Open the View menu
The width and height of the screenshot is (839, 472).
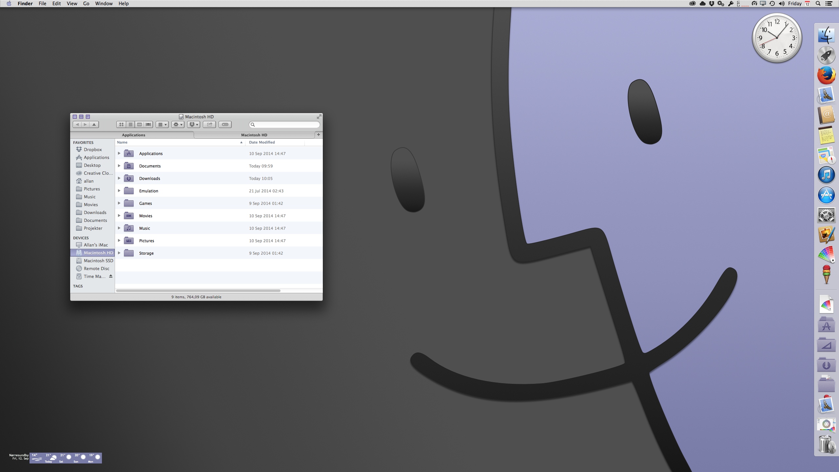(72, 4)
